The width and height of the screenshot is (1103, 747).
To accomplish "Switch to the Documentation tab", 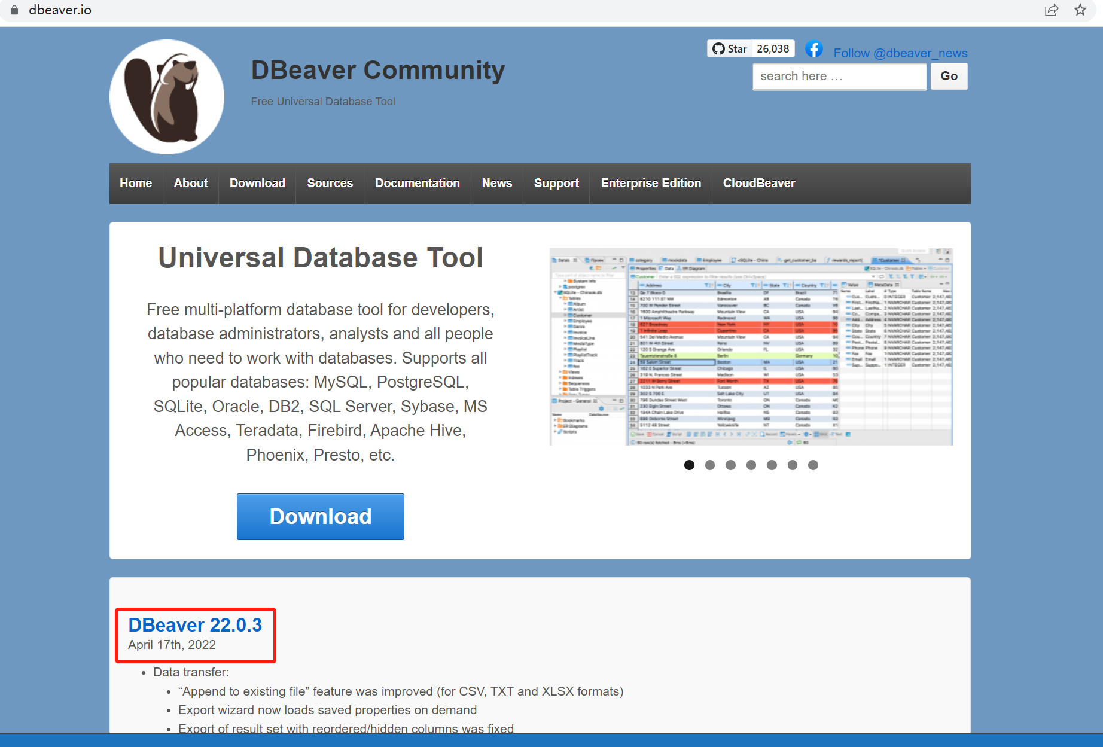I will pos(417,183).
